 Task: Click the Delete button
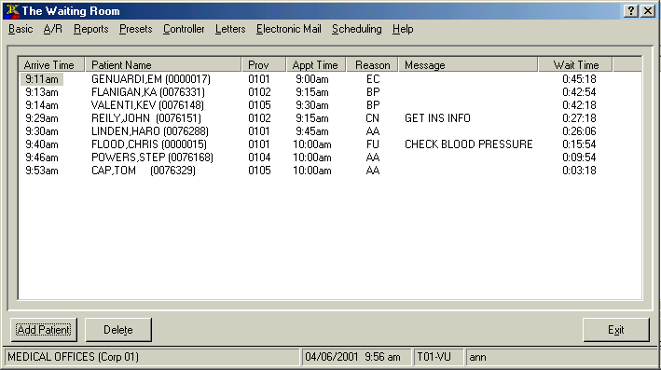[118, 330]
